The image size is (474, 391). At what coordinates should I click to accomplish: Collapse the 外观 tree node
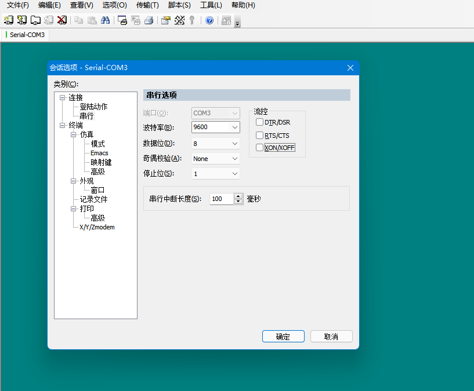(74, 181)
